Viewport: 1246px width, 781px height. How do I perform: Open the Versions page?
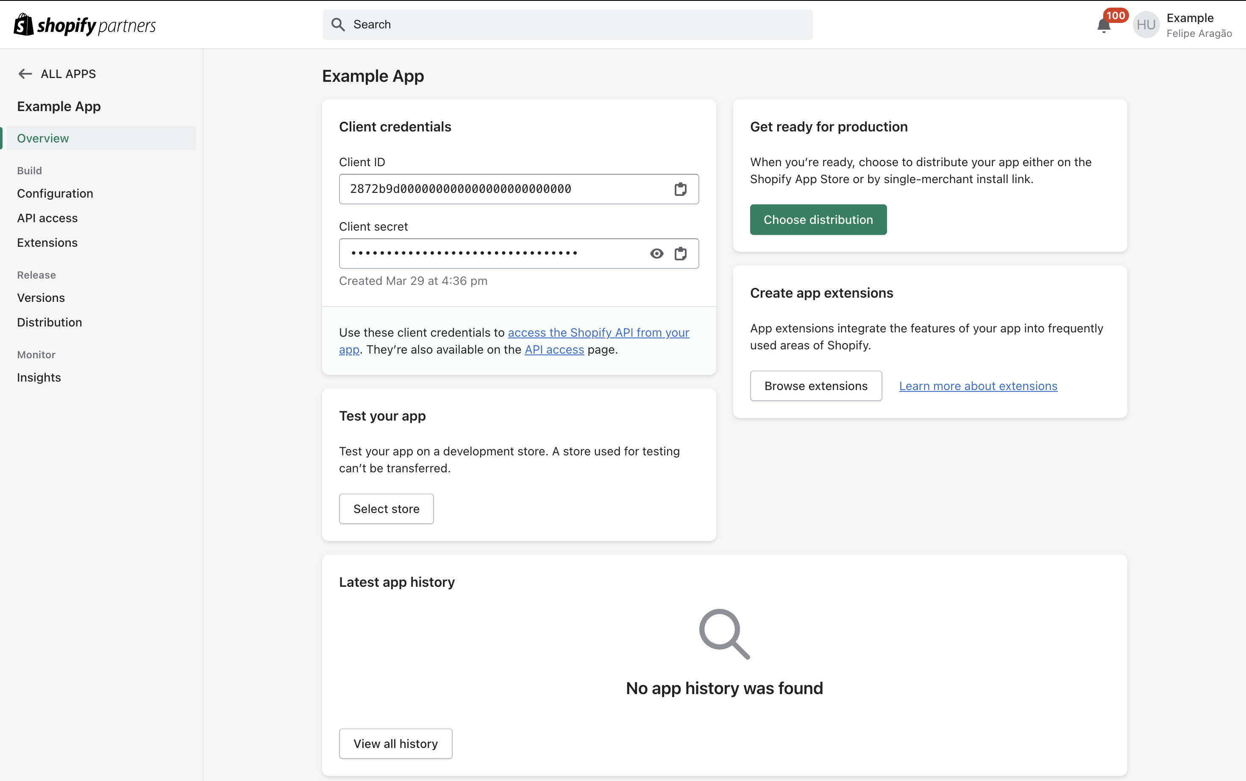tap(41, 298)
